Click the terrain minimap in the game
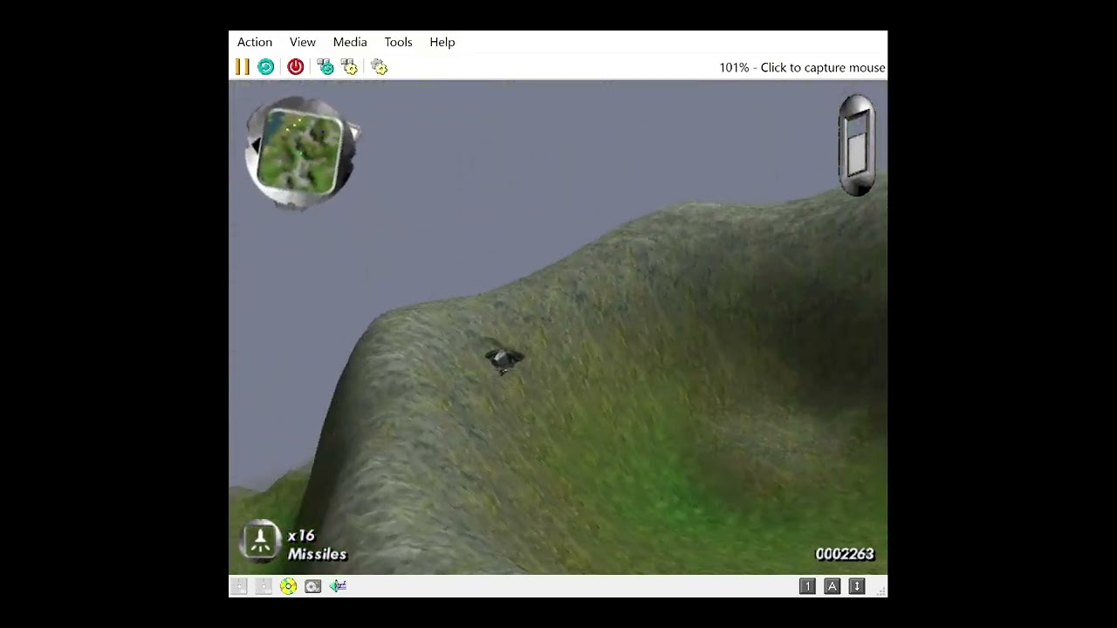The image size is (1117, 628). coord(301,153)
